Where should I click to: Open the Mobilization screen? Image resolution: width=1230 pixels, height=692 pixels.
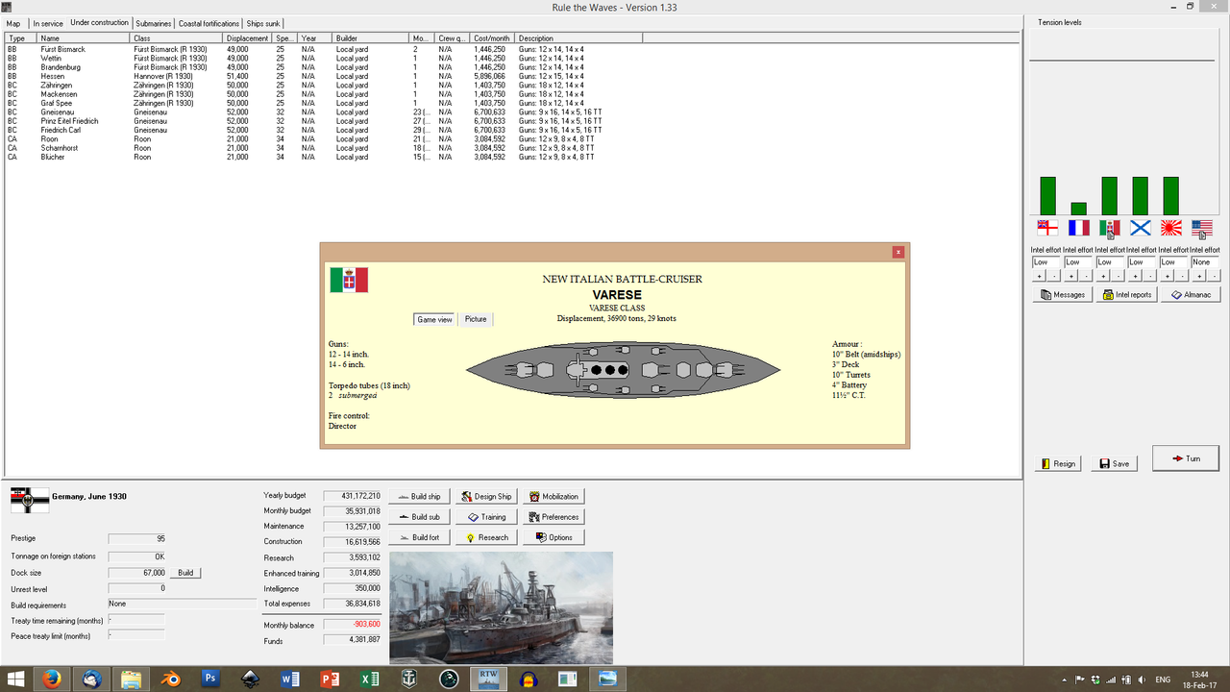tap(553, 496)
